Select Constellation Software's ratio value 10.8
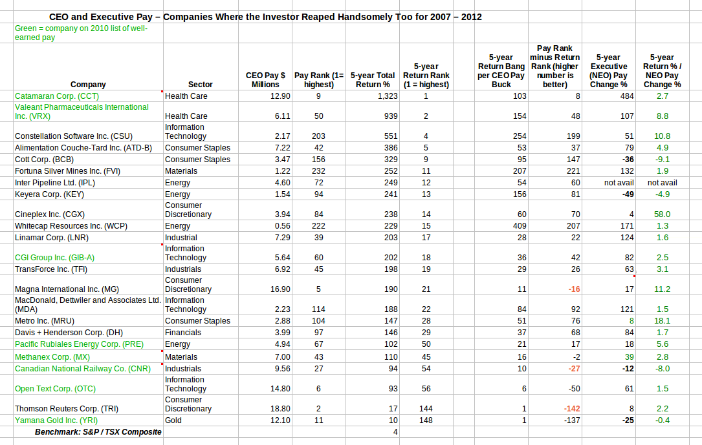The image size is (702, 445). 662,136
